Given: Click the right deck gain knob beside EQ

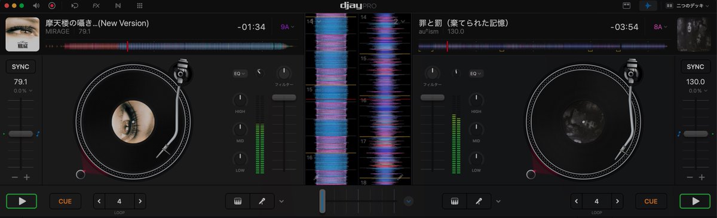Looking at the screenshot, I should click(456, 73).
